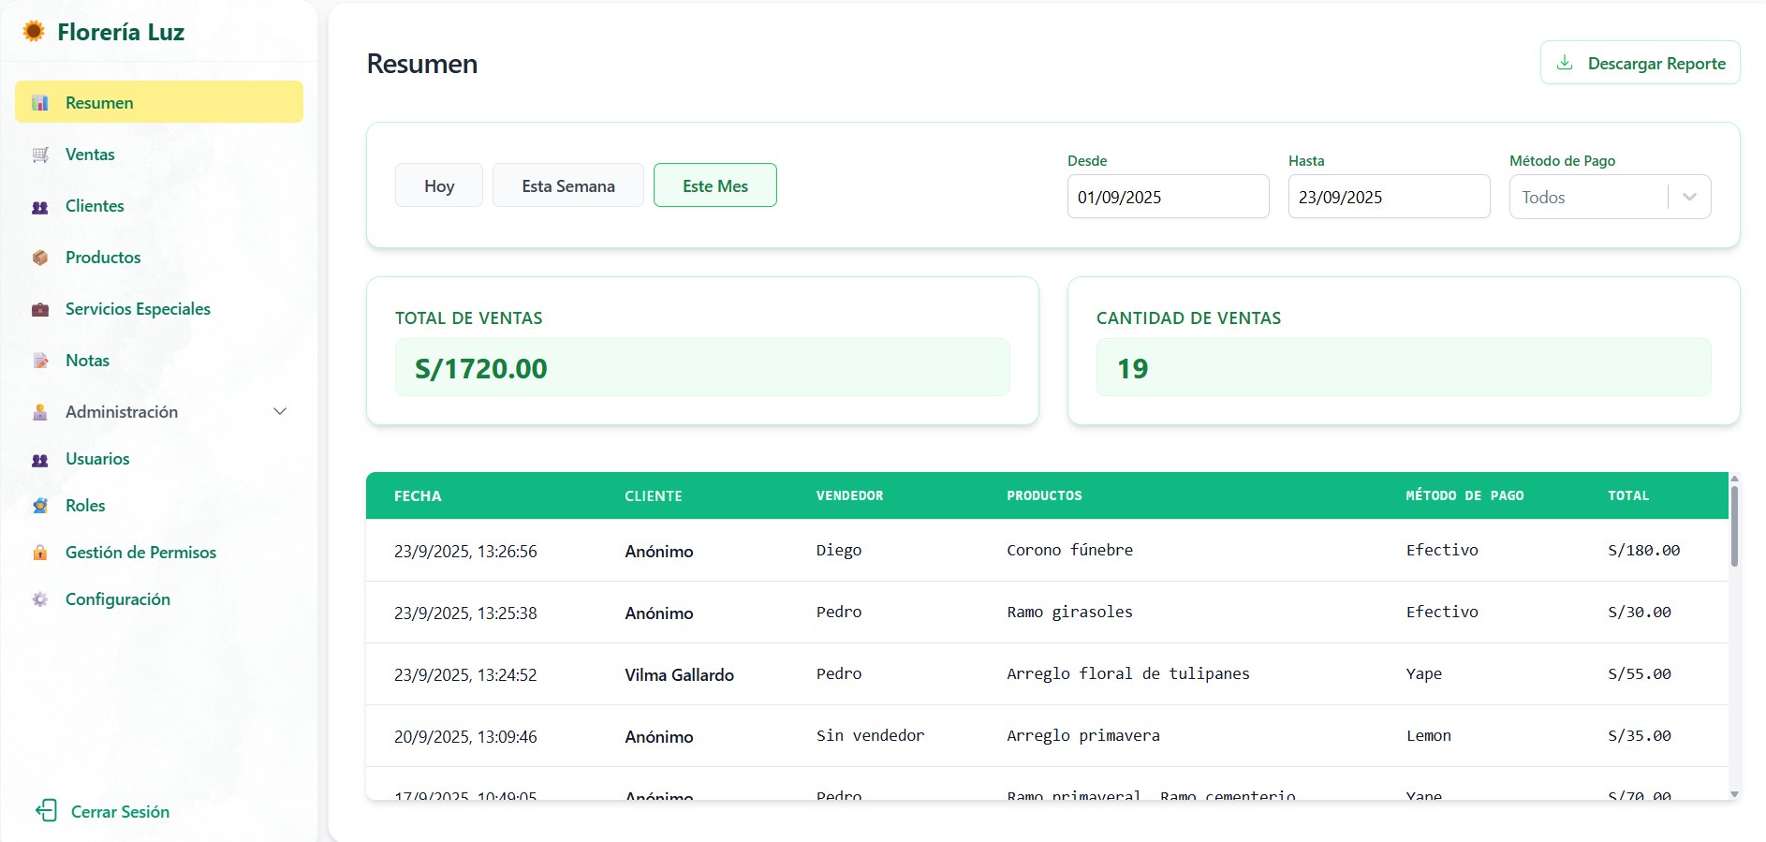Navigate to Productos

103,258
